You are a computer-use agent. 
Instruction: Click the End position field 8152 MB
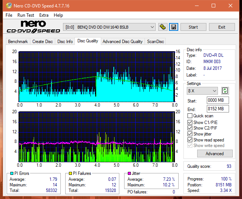(218, 109)
